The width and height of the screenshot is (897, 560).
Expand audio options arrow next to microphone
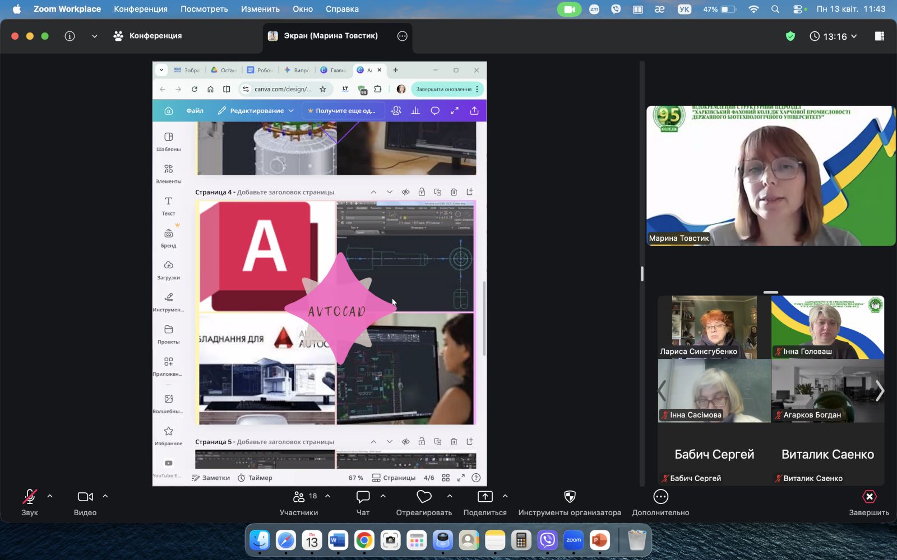coord(50,496)
